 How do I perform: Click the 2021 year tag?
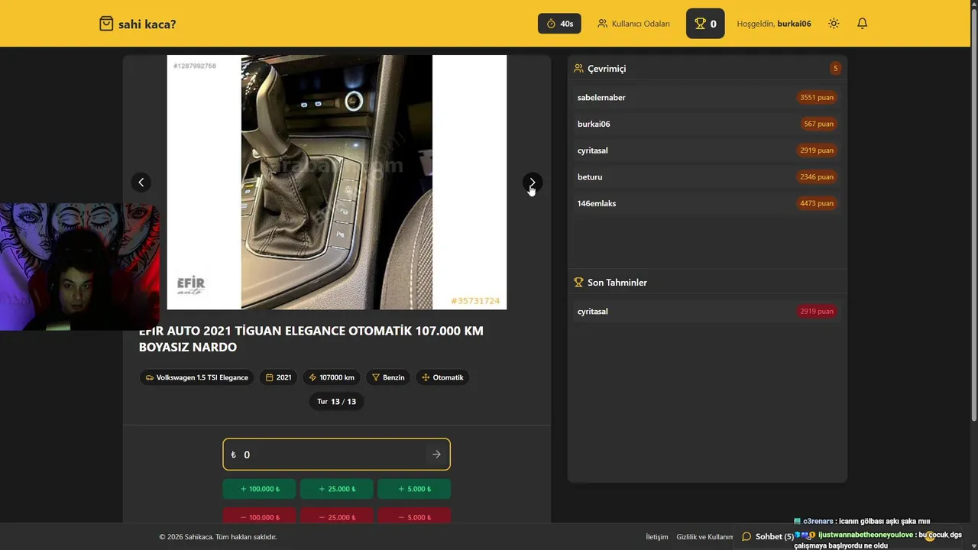click(x=278, y=377)
